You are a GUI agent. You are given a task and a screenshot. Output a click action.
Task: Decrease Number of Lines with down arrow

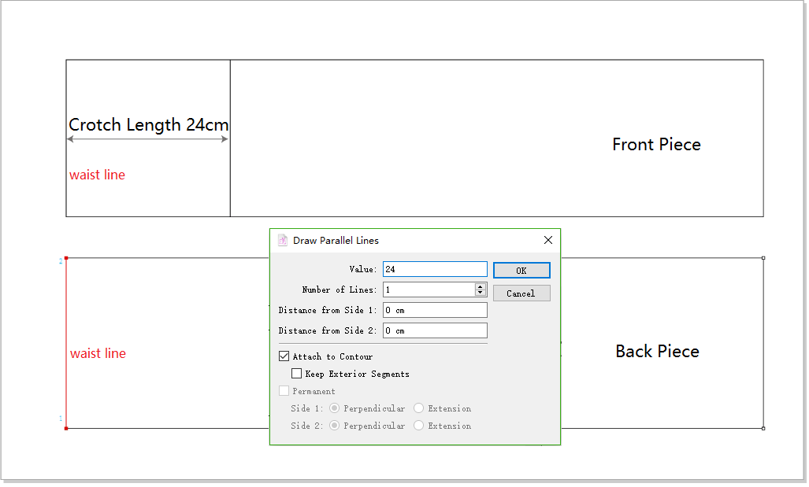click(481, 293)
